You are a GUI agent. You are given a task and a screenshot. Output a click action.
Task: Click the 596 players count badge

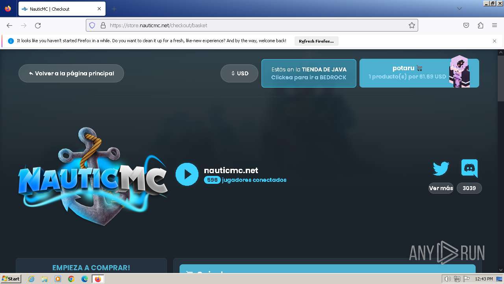212,180
